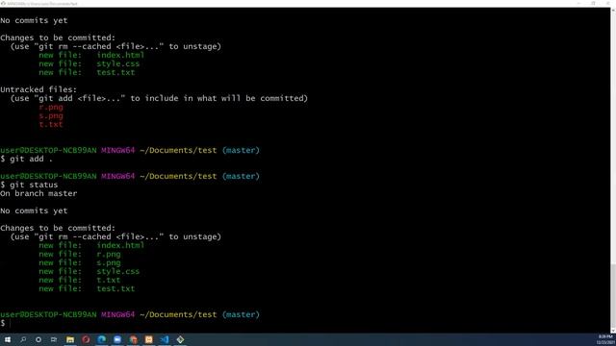The image size is (616, 346).
Task: Switch to the Opera browser icon
Action: pyautogui.click(x=86, y=339)
